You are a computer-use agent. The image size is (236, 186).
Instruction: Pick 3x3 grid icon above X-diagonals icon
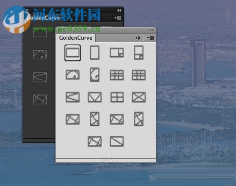click(x=139, y=75)
